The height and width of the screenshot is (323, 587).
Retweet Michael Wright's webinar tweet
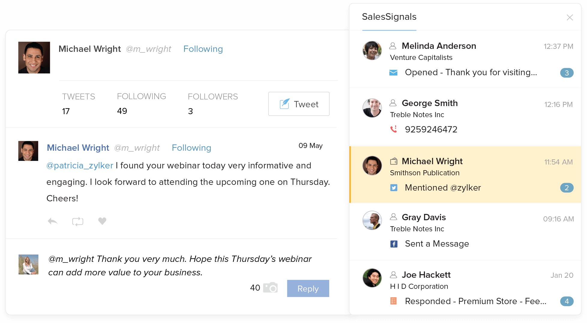(x=77, y=221)
